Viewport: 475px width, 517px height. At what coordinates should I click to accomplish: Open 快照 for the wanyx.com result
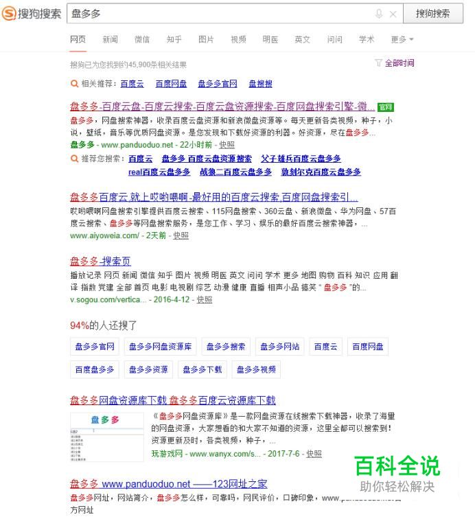314,454
